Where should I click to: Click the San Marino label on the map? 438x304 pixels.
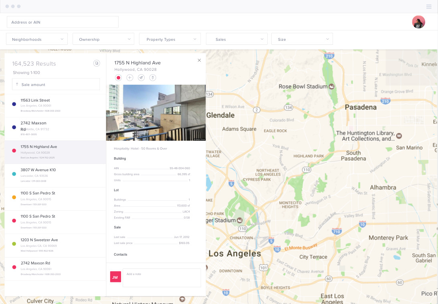click(409, 148)
